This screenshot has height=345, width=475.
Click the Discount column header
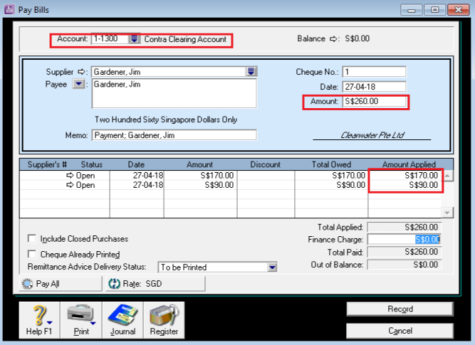pos(266,164)
